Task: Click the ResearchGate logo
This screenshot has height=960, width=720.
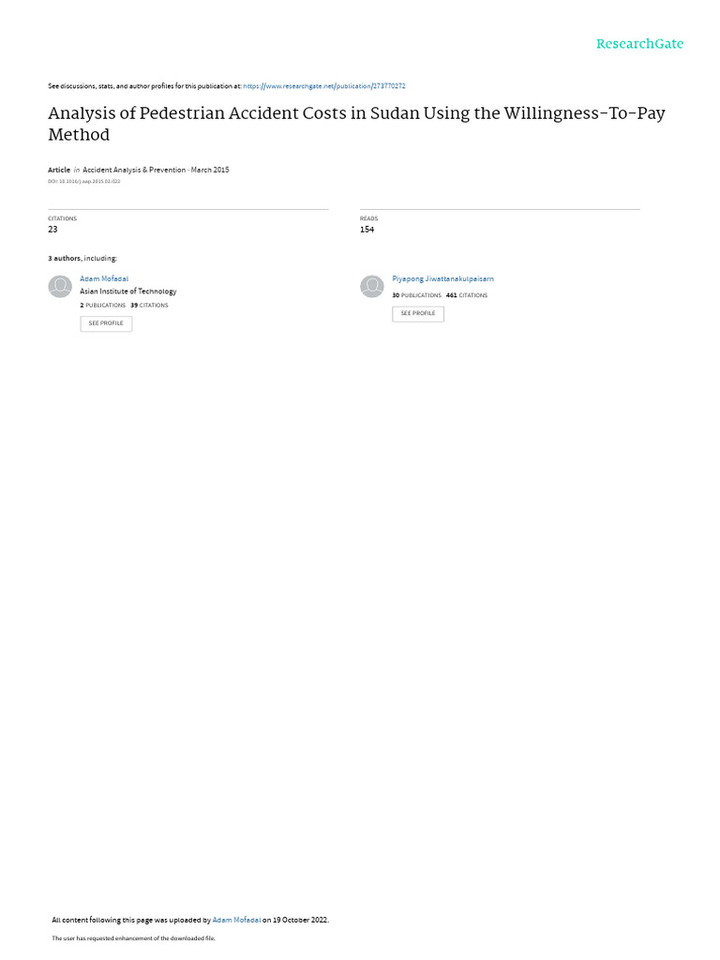Action: (639, 43)
